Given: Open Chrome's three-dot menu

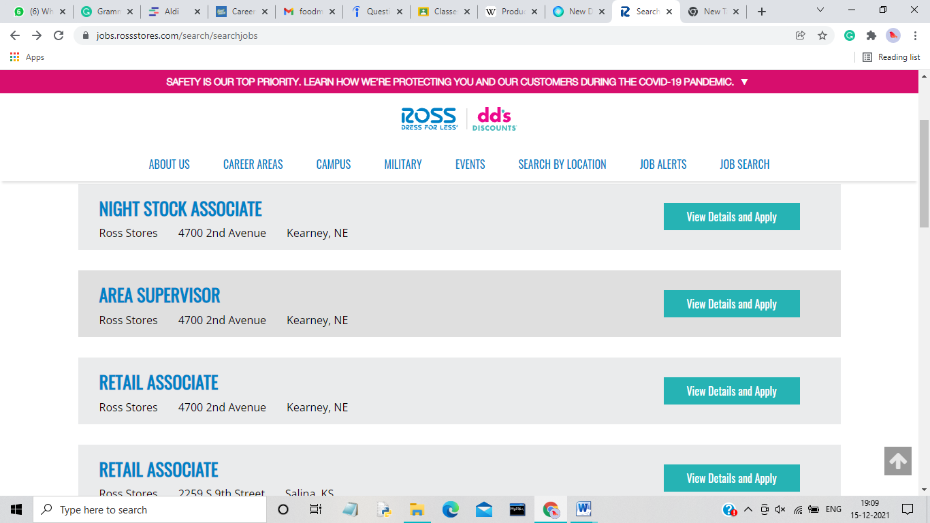Looking at the screenshot, I should (916, 35).
